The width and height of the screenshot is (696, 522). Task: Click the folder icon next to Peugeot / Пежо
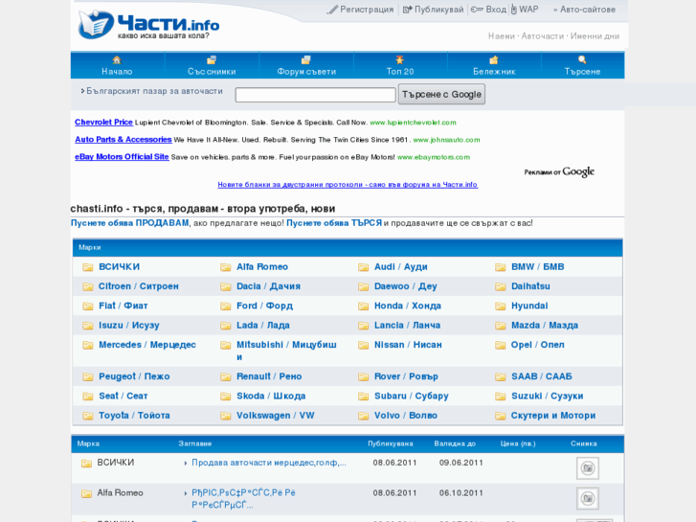coord(88,376)
